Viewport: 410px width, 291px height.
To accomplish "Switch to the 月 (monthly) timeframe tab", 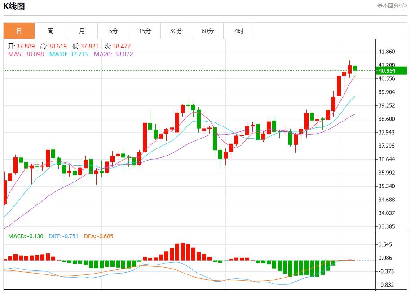I will coord(82,30).
